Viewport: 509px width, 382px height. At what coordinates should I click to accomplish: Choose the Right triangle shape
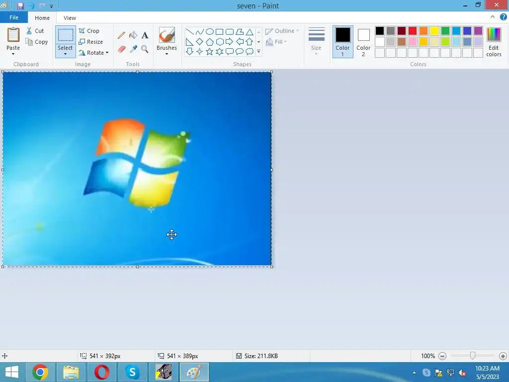coord(189,42)
